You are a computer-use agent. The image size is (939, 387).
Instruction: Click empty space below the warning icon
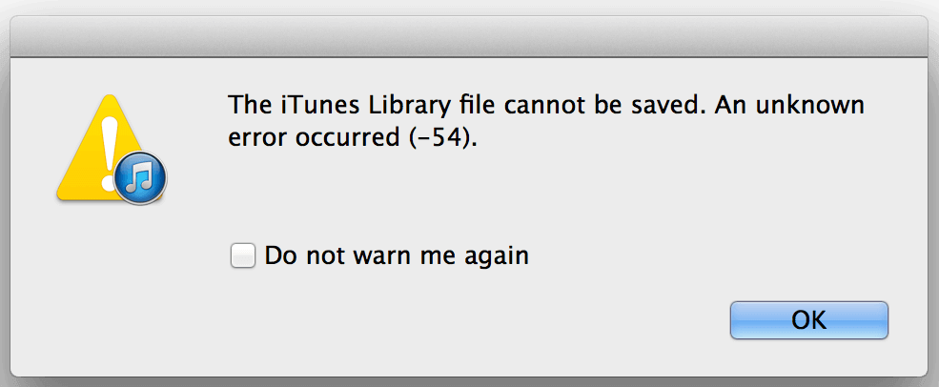coord(110,286)
